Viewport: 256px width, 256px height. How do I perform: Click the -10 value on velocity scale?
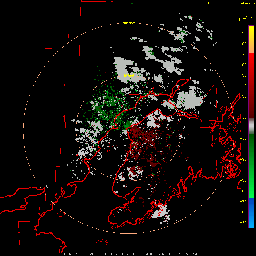pyautogui.click(x=243, y=139)
